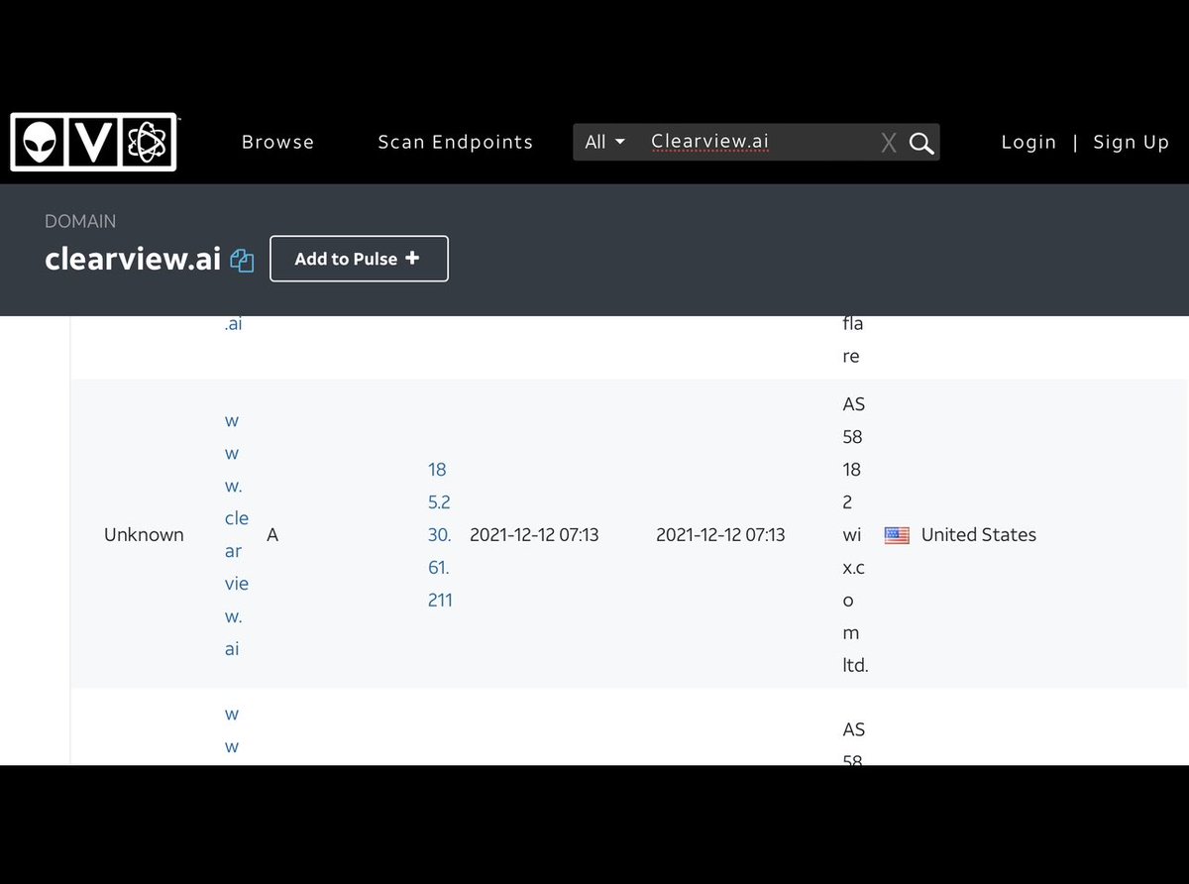Click the partial .ai hostname link above

pos(233,324)
